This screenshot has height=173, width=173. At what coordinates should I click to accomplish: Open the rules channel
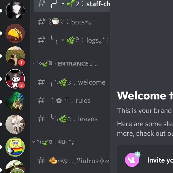tap(72, 100)
